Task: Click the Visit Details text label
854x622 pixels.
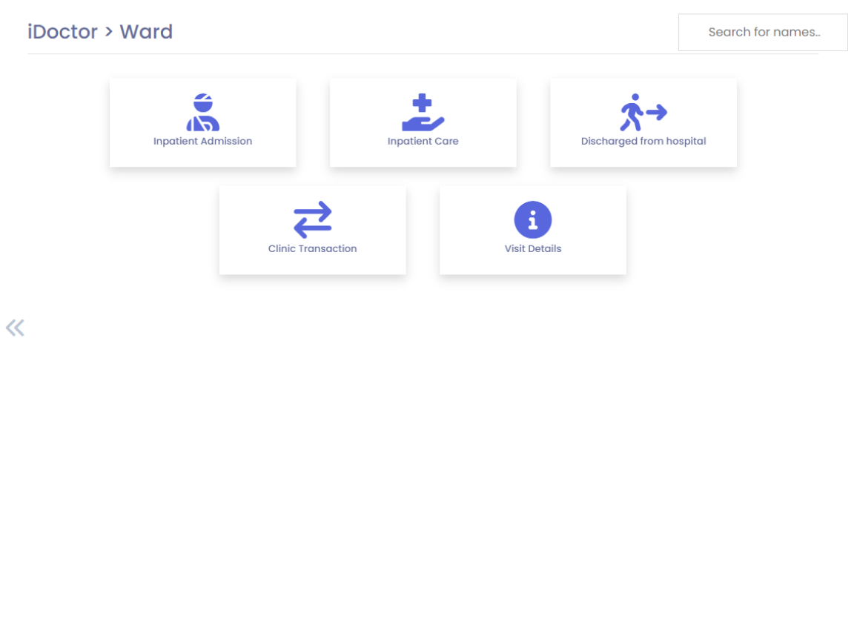Action: click(532, 249)
